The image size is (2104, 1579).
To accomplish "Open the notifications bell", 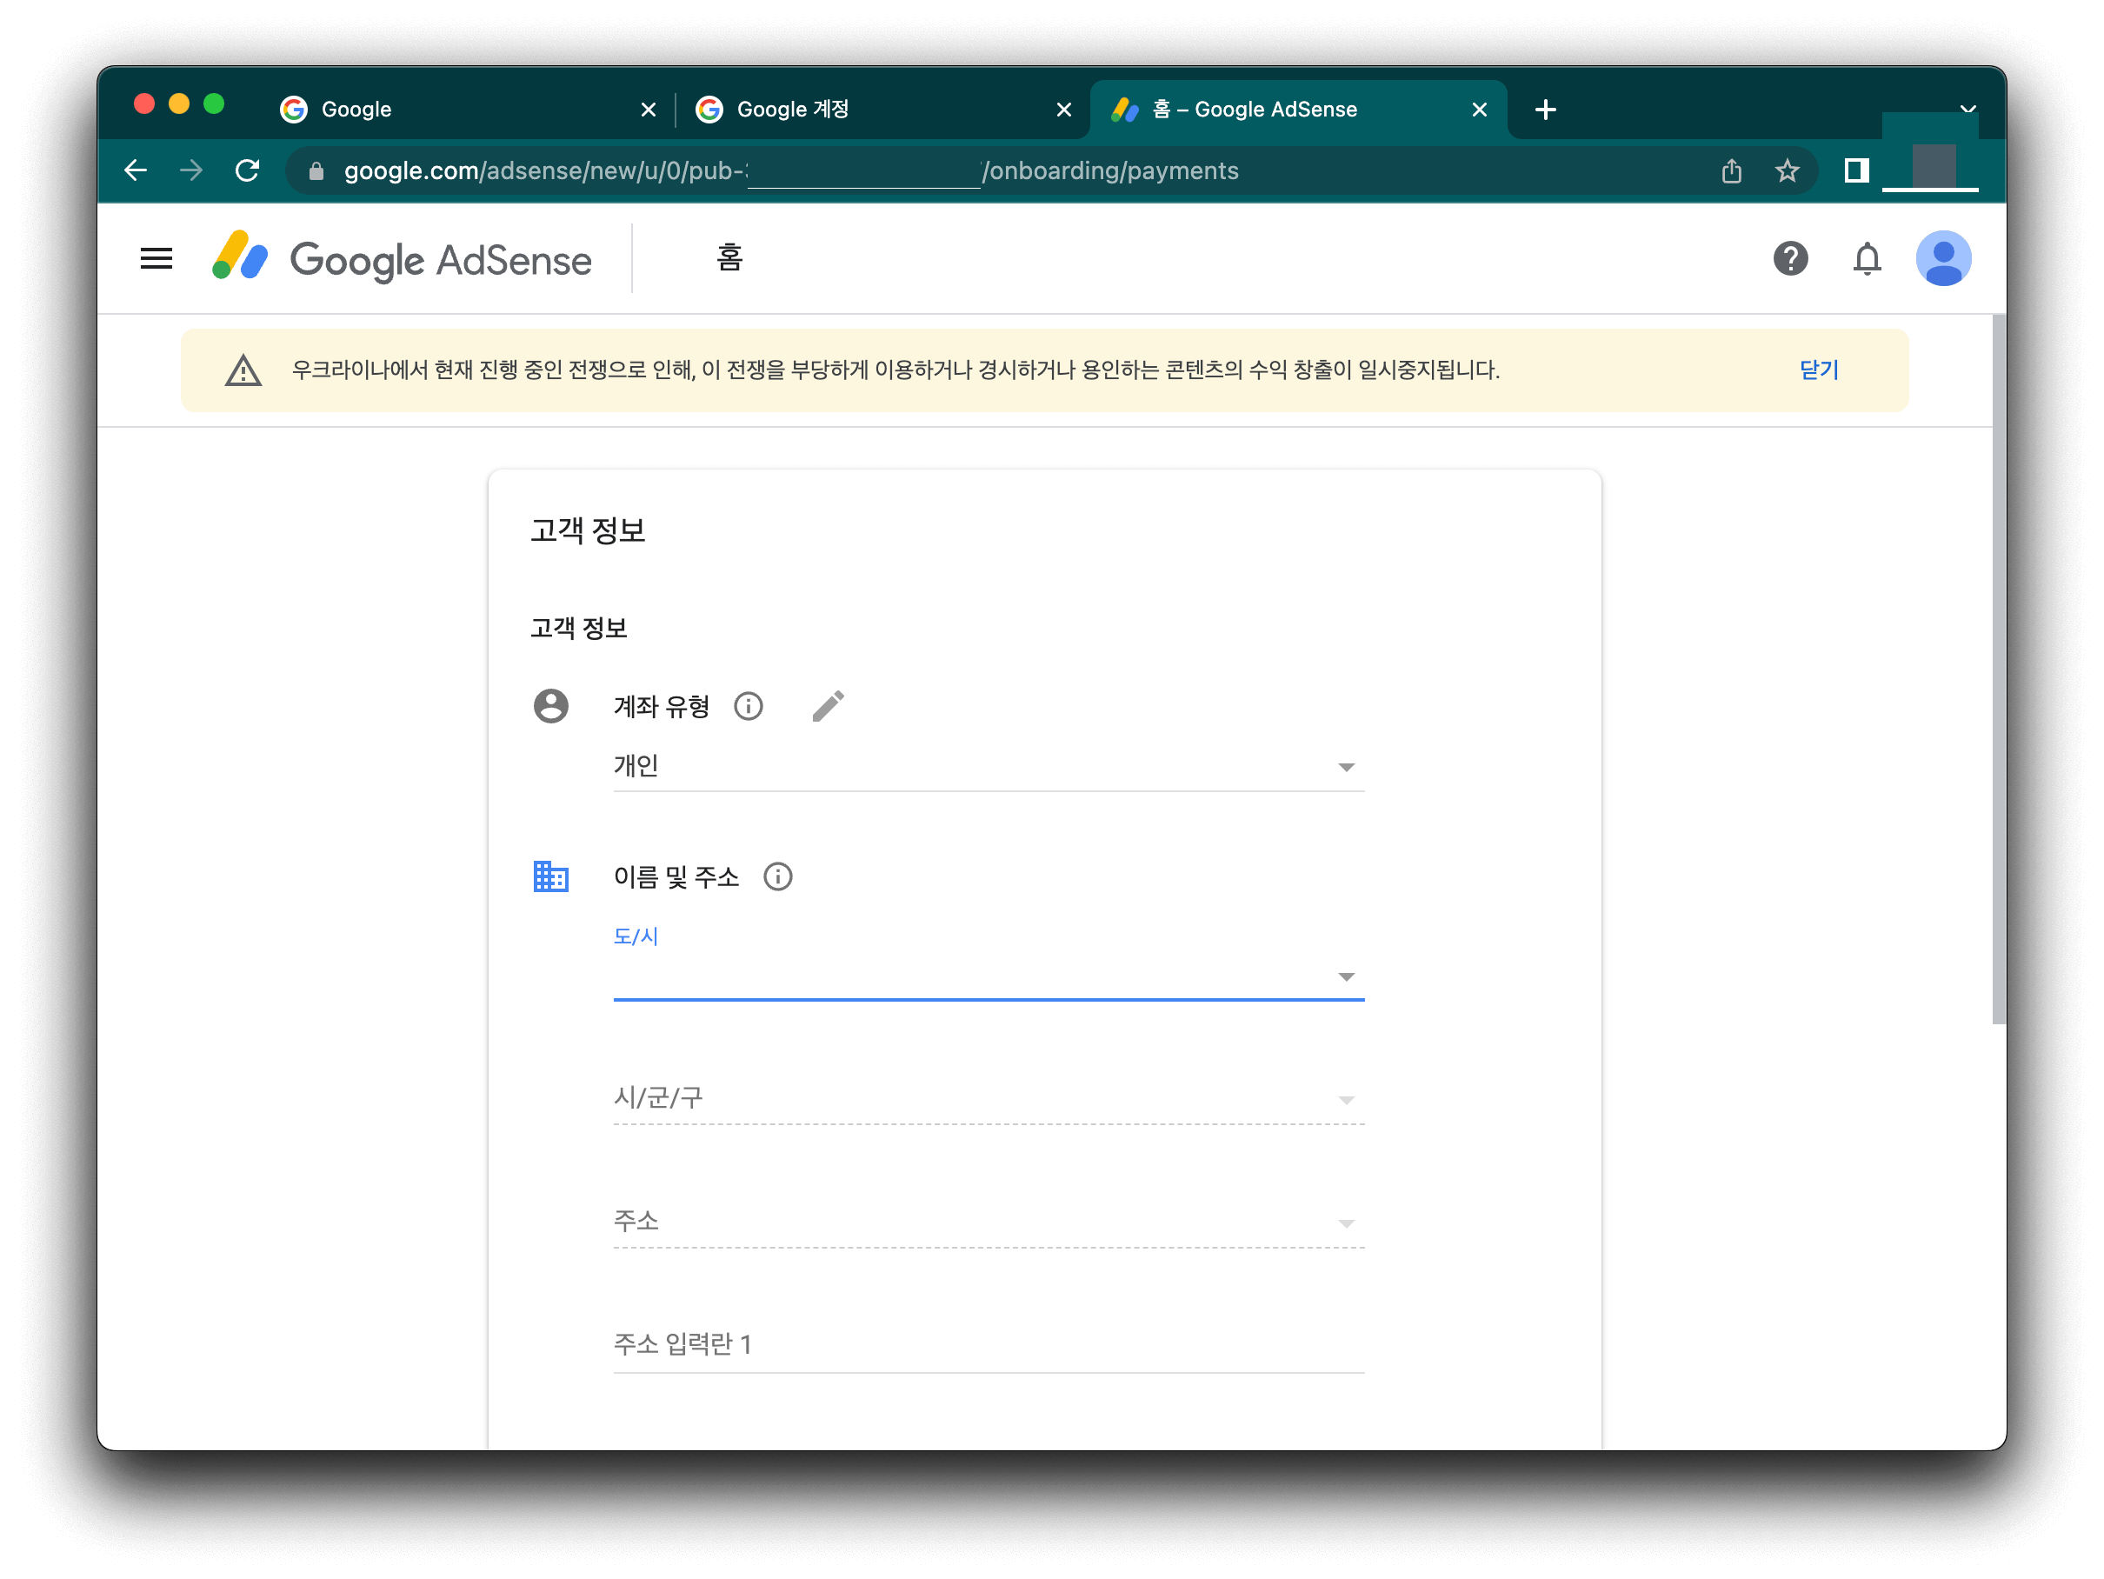I will click(x=1866, y=259).
